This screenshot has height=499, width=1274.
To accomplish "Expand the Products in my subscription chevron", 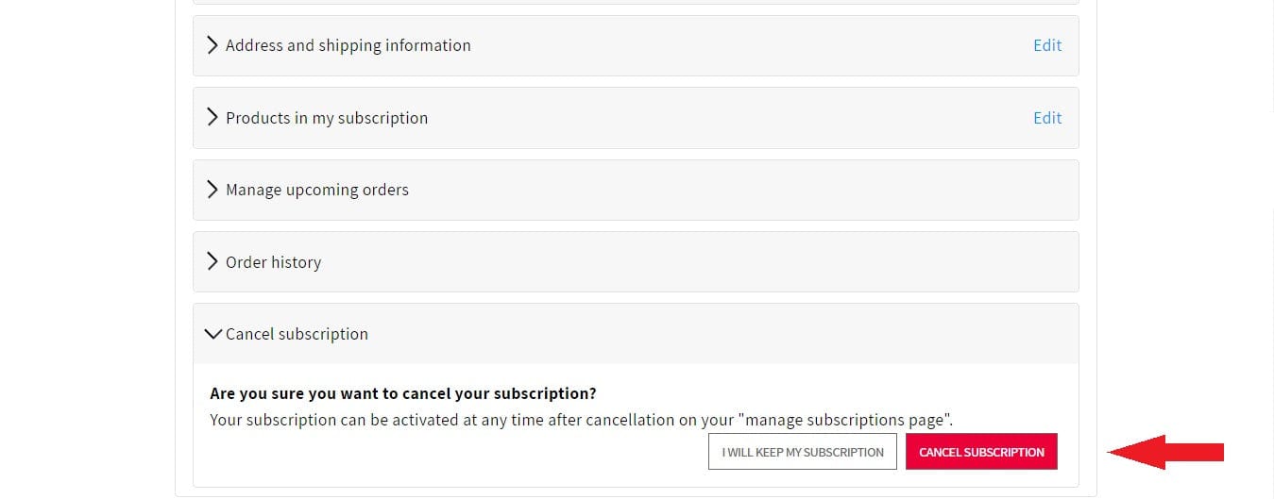I will pyautogui.click(x=212, y=118).
